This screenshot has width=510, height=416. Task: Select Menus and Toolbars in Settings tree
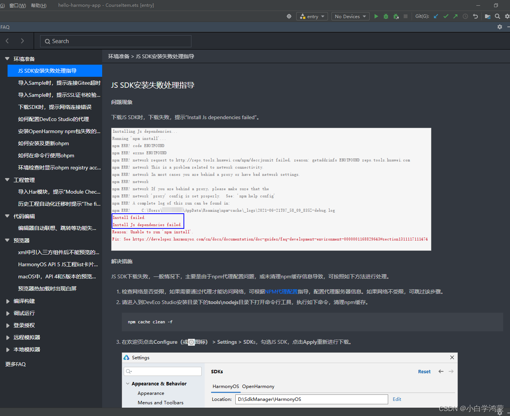click(x=160, y=403)
